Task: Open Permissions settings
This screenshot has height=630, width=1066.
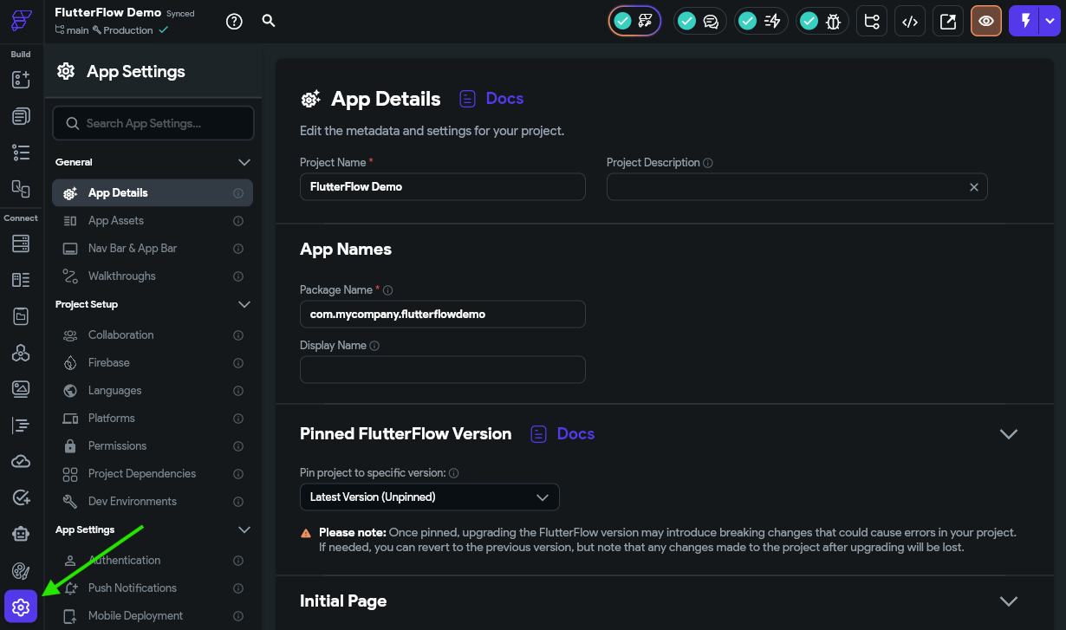Action: 153,446
